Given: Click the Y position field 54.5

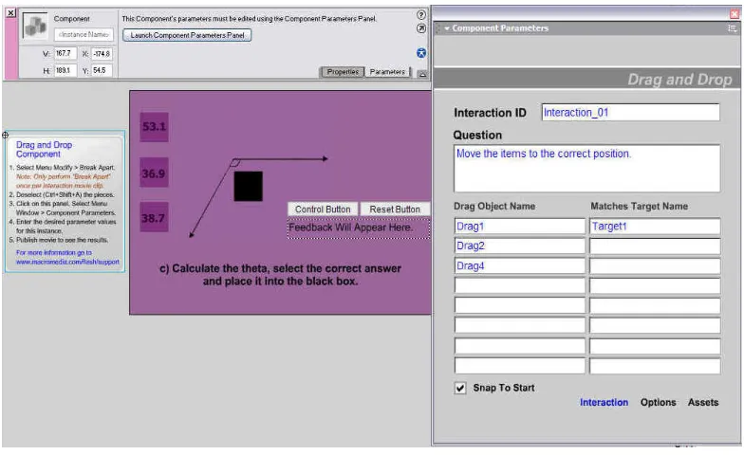Looking at the screenshot, I should coord(102,70).
